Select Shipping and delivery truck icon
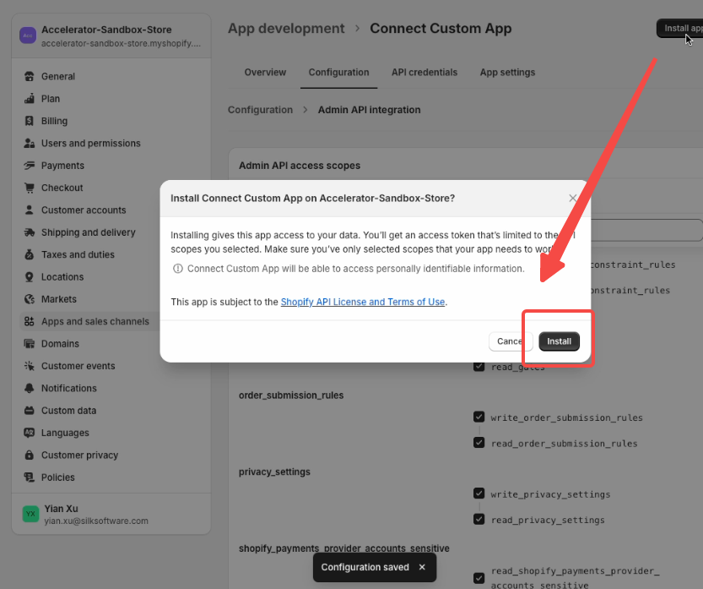703x589 pixels. pos(30,232)
